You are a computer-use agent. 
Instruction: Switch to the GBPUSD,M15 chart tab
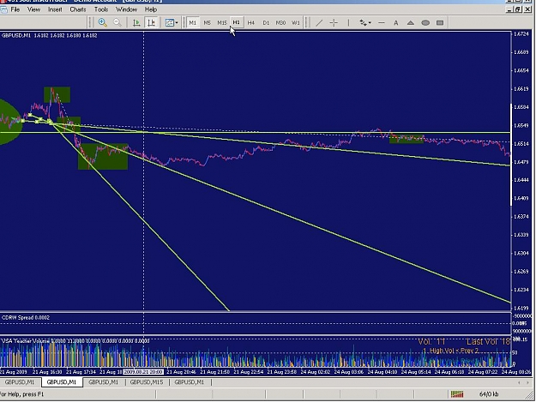147,382
